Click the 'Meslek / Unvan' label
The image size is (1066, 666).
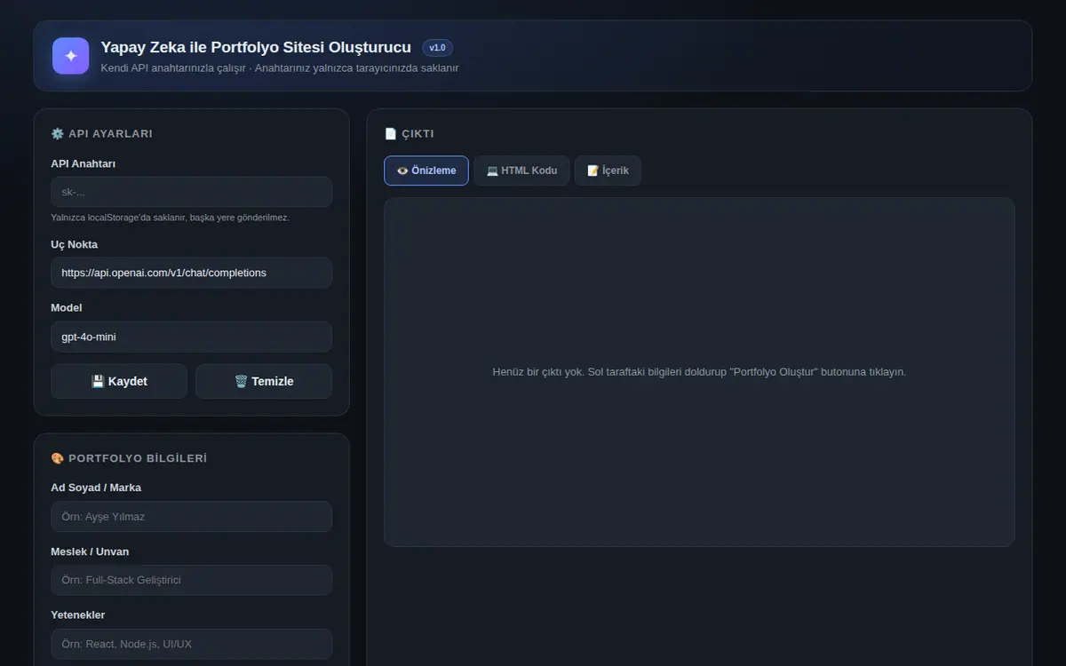click(90, 551)
